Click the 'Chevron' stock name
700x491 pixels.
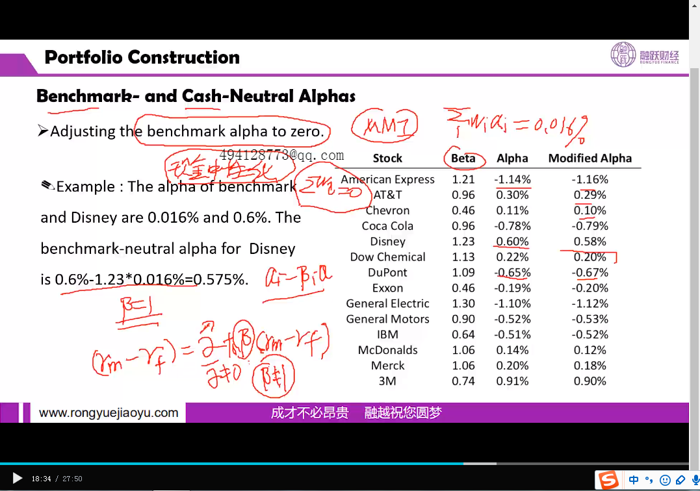(x=387, y=210)
